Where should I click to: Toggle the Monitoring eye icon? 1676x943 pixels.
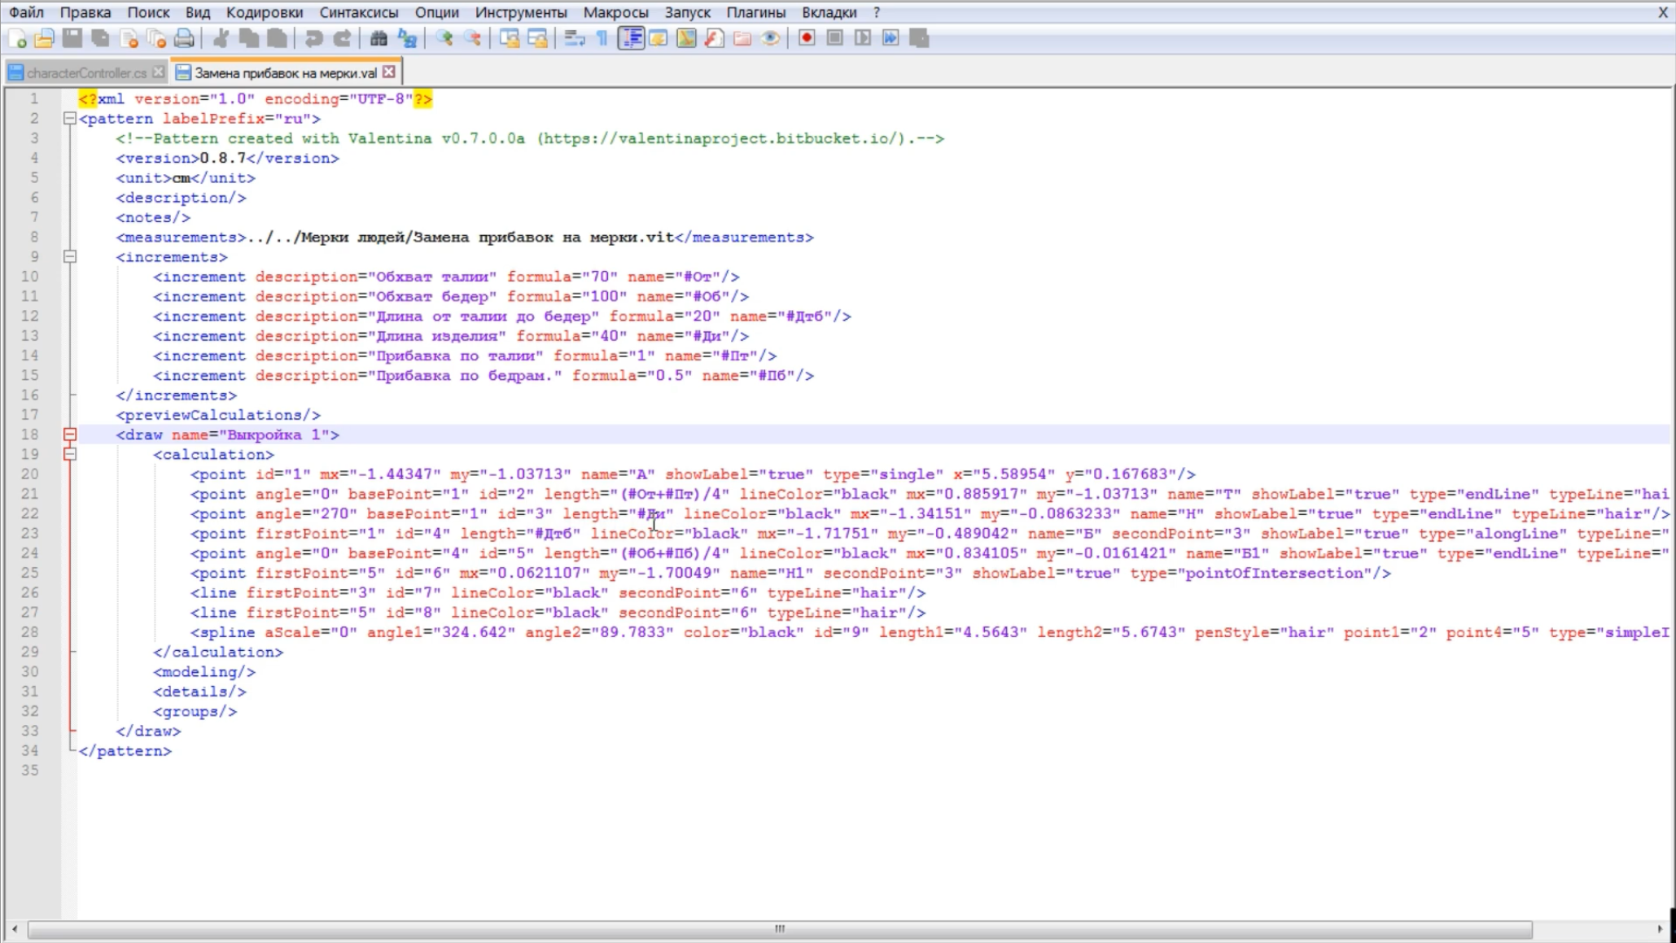(770, 38)
